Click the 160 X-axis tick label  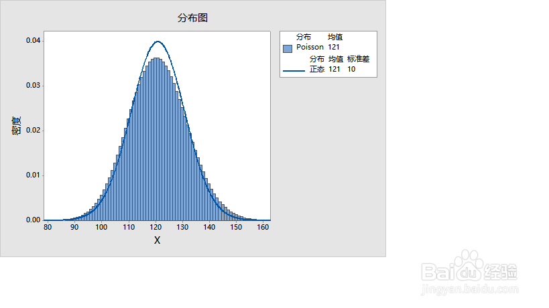pyautogui.click(x=263, y=227)
